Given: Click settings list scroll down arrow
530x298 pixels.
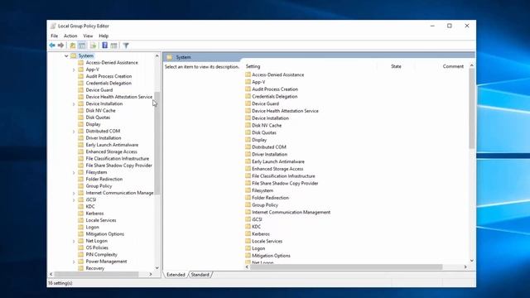Looking at the screenshot, I should tap(472, 261).
